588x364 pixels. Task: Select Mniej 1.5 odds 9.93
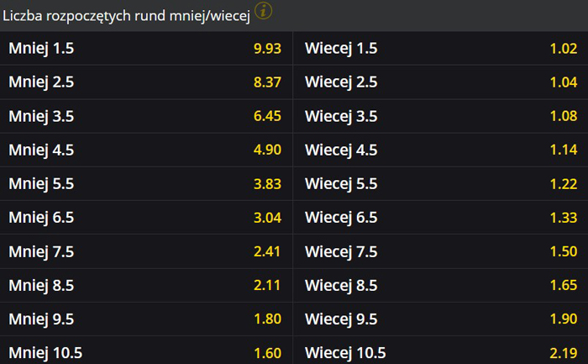pyautogui.click(x=146, y=49)
